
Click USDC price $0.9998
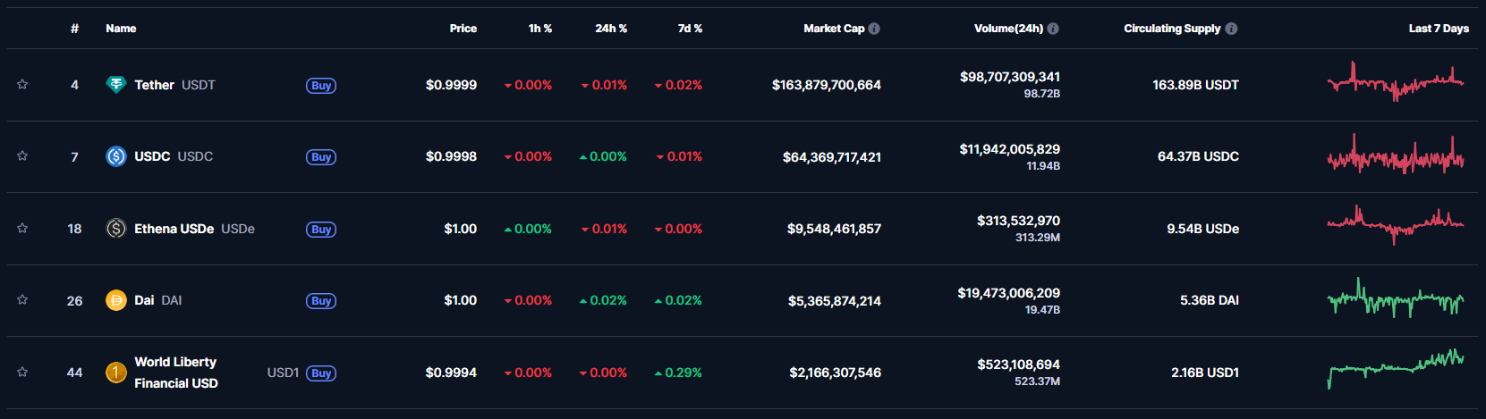[452, 156]
